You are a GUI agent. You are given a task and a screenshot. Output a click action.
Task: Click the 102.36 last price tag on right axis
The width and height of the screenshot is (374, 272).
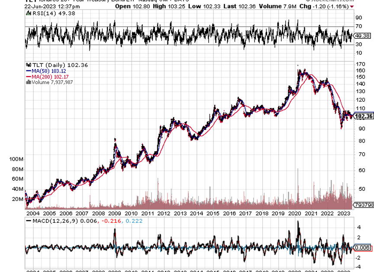(363, 116)
